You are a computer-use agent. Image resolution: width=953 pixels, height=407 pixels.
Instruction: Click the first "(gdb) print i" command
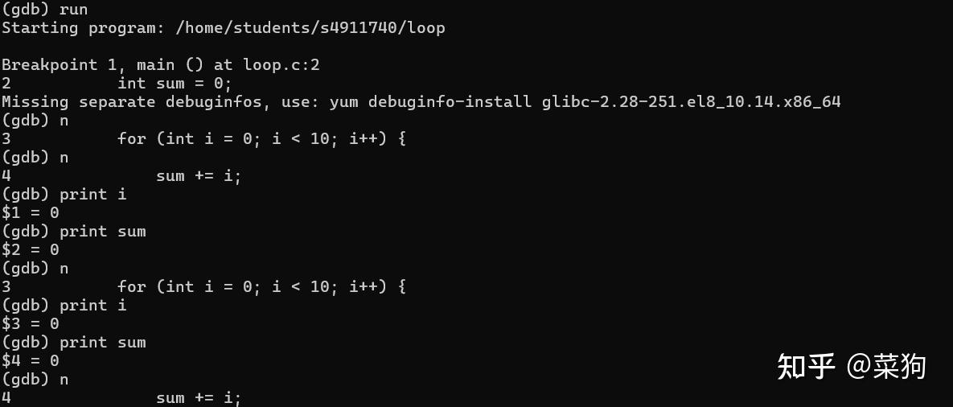[x=64, y=195]
